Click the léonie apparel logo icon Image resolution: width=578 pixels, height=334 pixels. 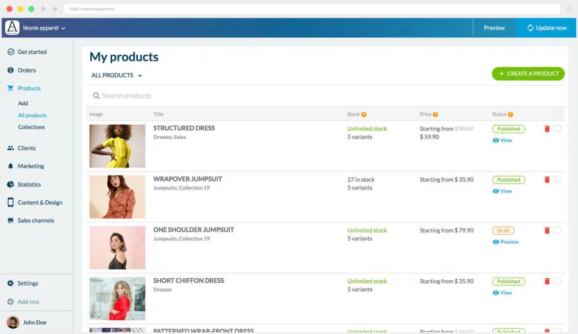click(x=12, y=28)
